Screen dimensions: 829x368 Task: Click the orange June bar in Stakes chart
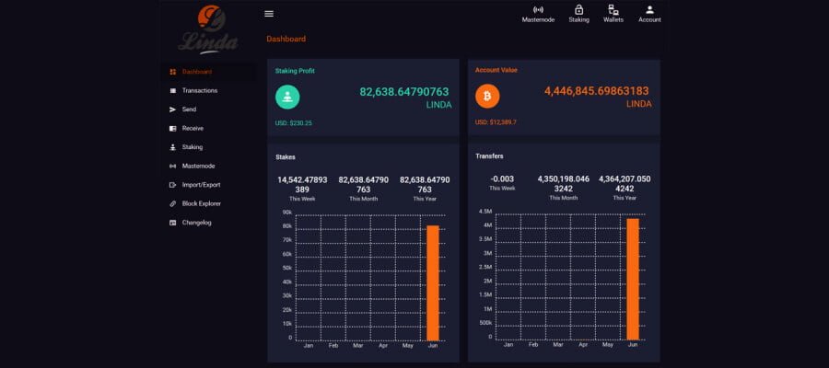[x=433, y=282]
